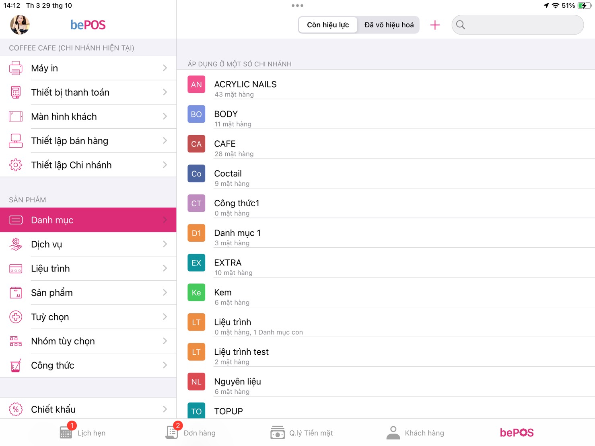Image resolution: width=595 pixels, height=446 pixels.
Task: Focus the category search field
Action: [x=517, y=25]
